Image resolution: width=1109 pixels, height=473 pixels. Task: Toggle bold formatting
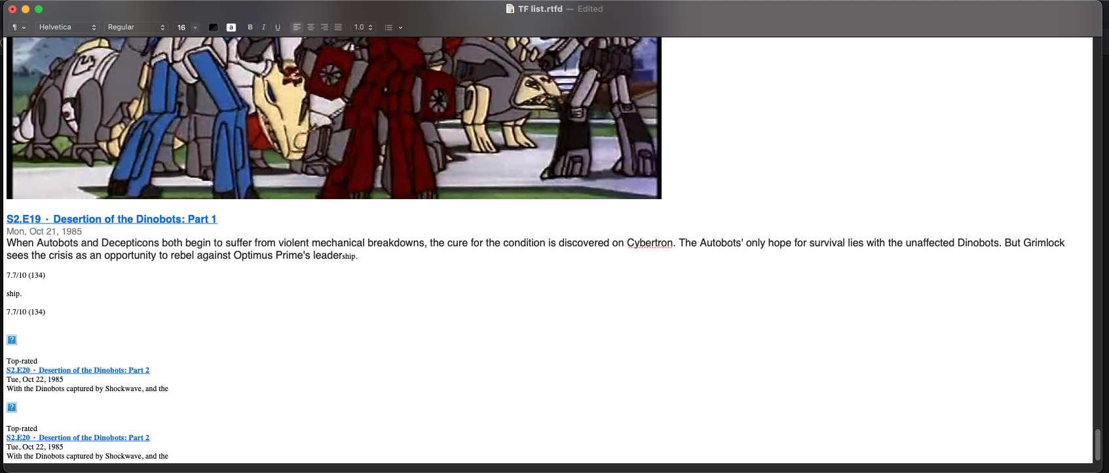pos(250,28)
